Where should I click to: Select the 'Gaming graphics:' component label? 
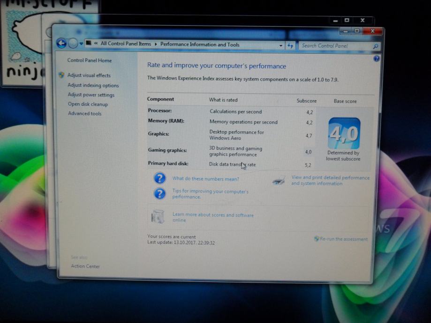(x=167, y=150)
